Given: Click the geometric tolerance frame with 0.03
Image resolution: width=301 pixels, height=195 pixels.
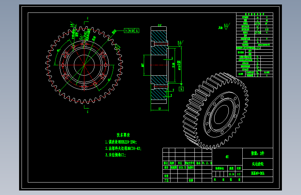Looking at the screenshot, I should click(132, 31).
